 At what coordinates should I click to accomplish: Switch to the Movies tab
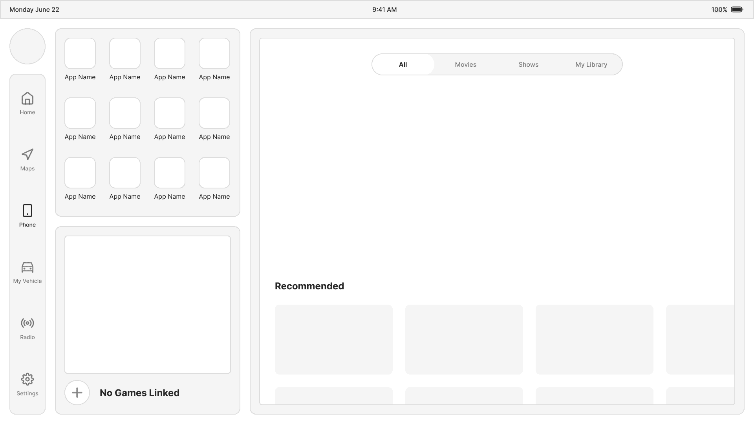[x=465, y=64]
